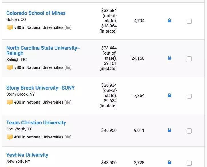207x167 pixels.
Task: Check the North Carolina State University compare box
Action: click(189, 59)
